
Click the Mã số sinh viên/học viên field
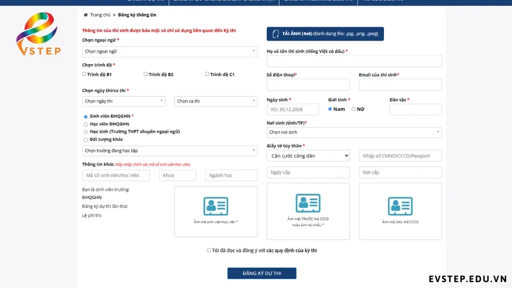click(x=116, y=175)
